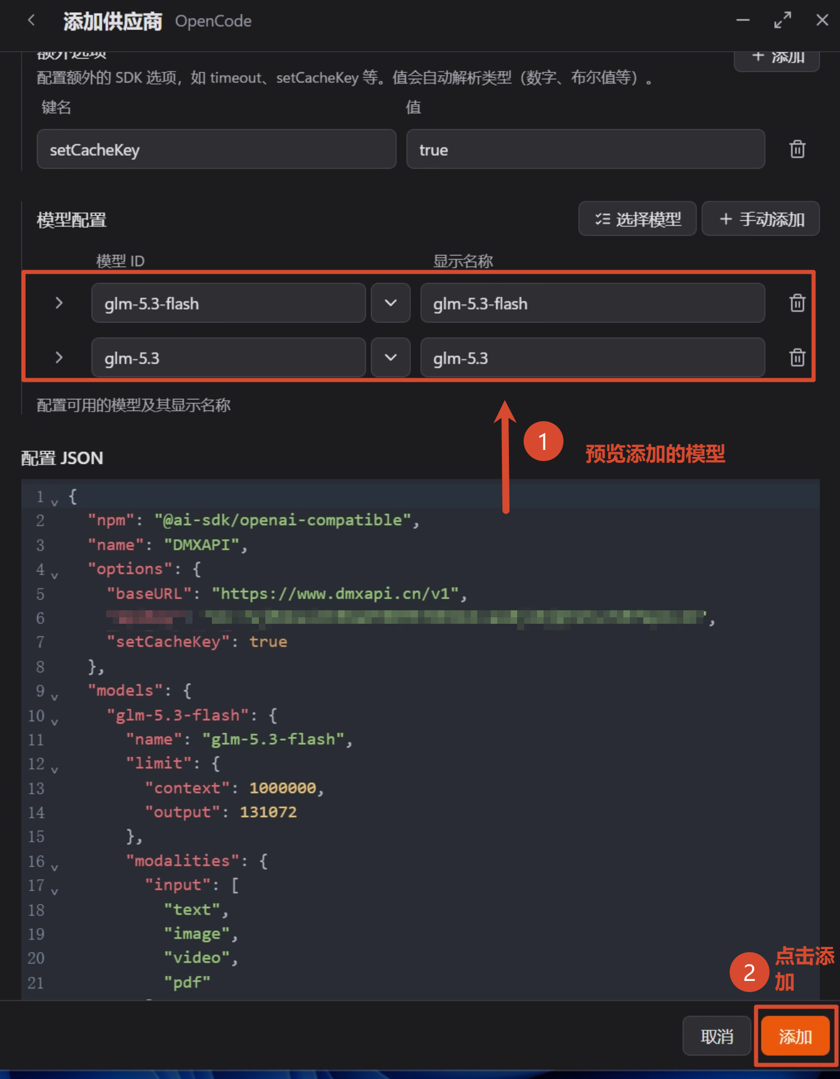Viewport: 840px width, 1079px height.
Task: Click the 显示名称 field reading glm-5.3
Action: 593,357
